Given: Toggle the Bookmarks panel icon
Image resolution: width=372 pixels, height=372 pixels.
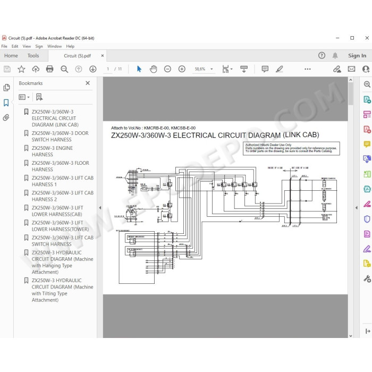Looking at the screenshot, I should coord(6,103).
